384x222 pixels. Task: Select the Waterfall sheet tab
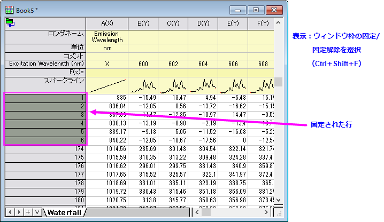64,212
